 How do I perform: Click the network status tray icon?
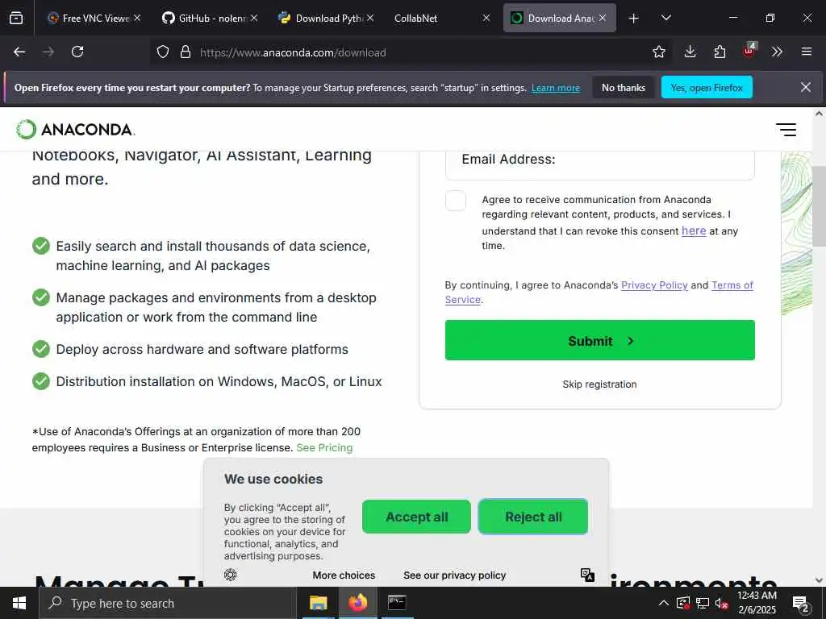click(703, 603)
